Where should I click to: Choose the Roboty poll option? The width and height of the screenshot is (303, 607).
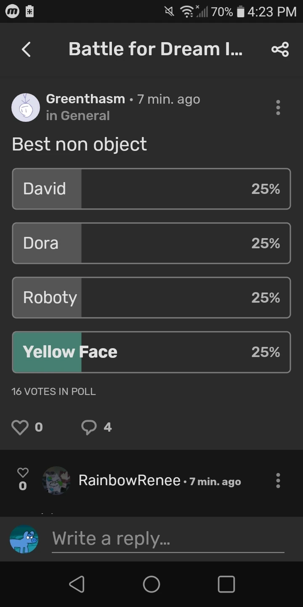[x=151, y=298]
